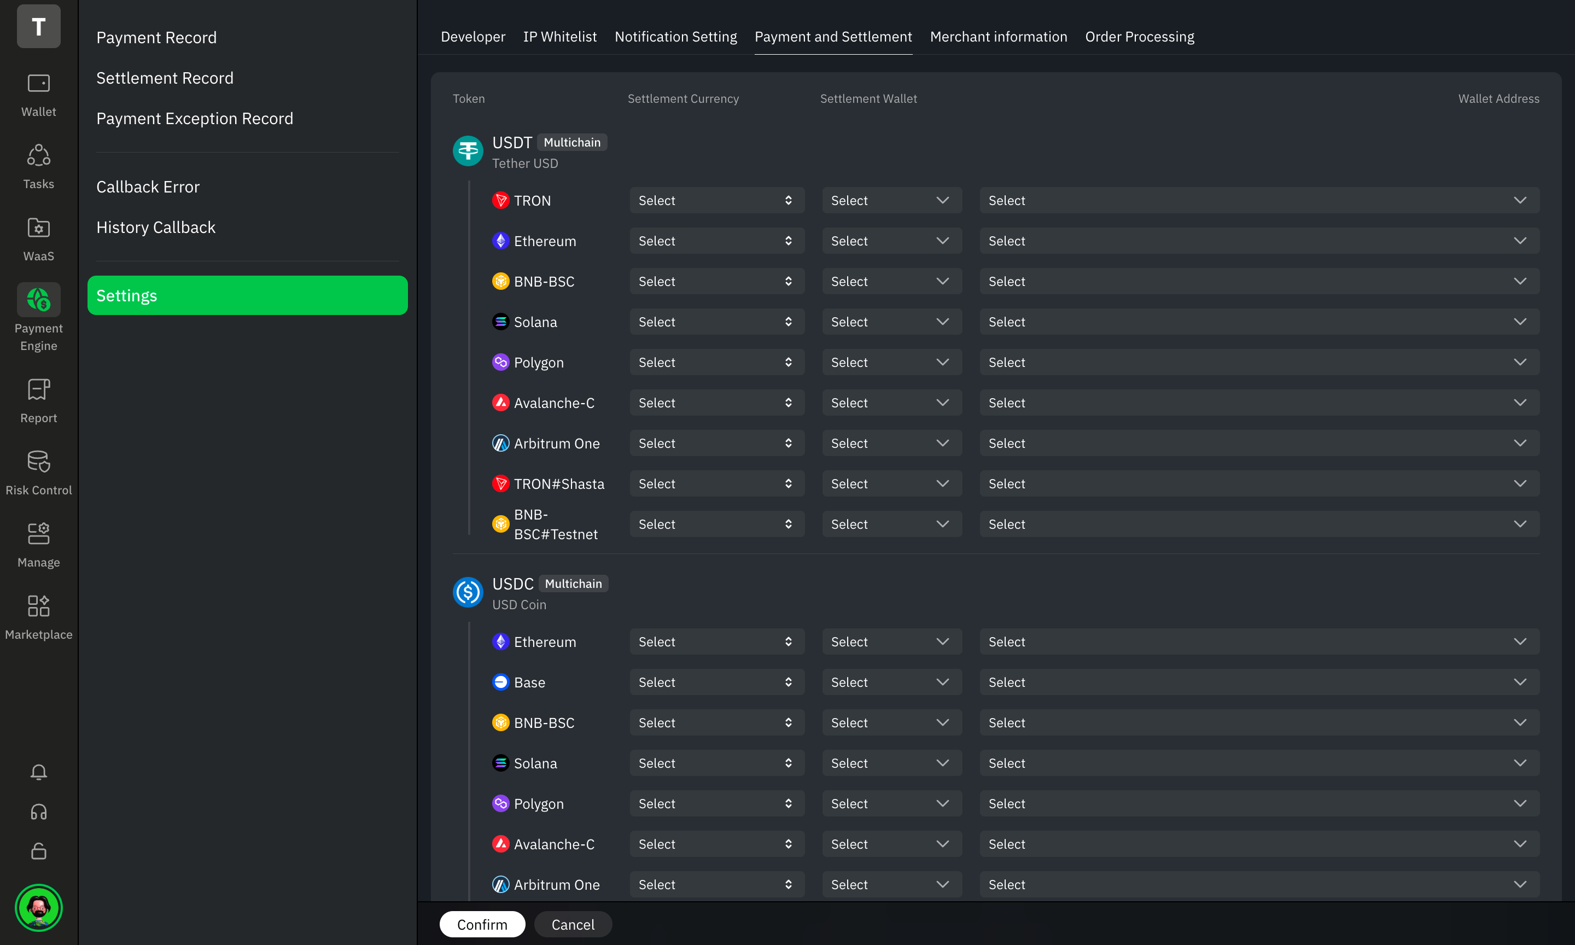
Task: Click the BNB-BSC#Testnet network icon
Action: click(x=500, y=524)
